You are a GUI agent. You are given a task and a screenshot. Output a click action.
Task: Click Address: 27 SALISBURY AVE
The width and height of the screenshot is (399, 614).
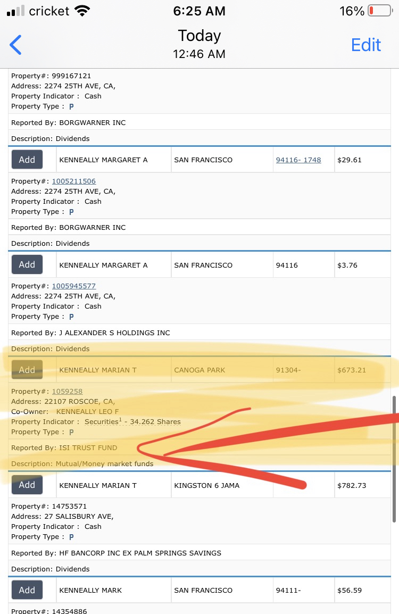point(62,517)
